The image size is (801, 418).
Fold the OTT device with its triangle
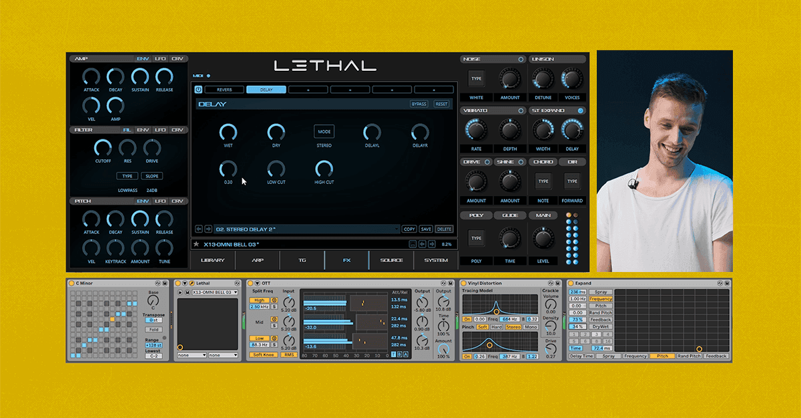tap(256, 283)
